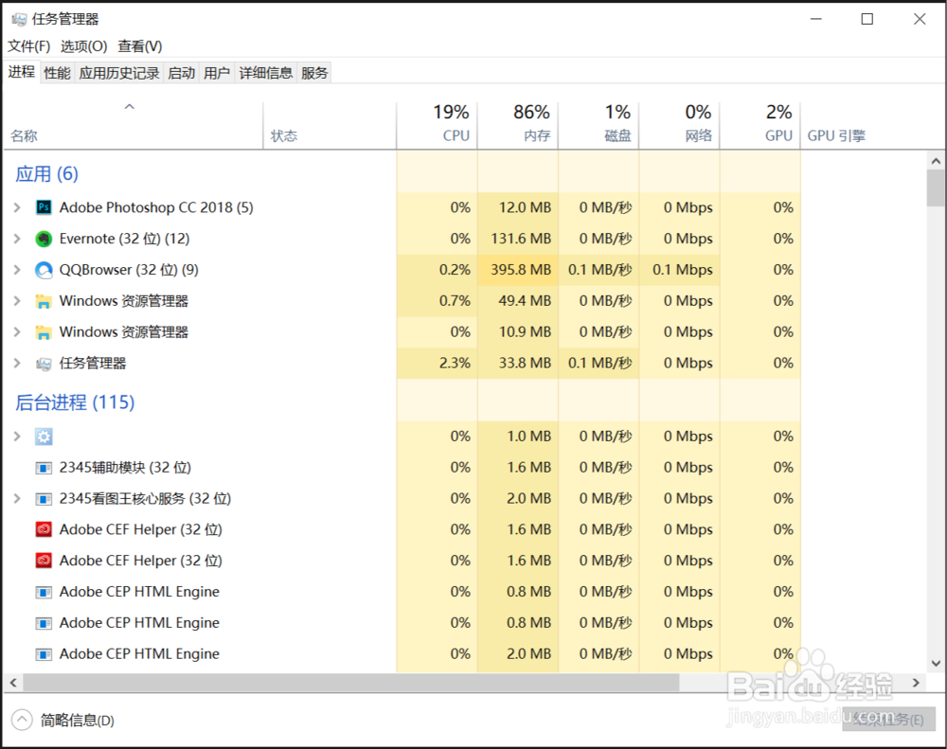Click the Evernote elephant icon
The width and height of the screenshot is (947, 749).
coord(44,239)
